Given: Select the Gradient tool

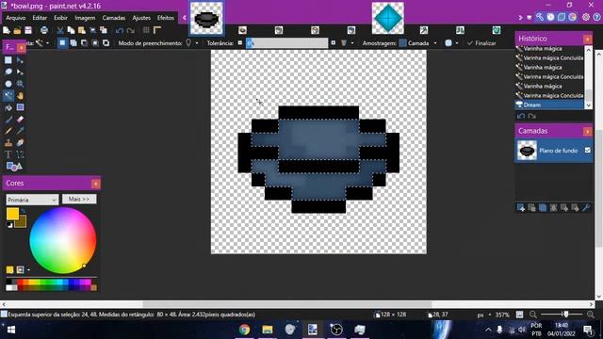Looking at the screenshot, I should (20, 107).
